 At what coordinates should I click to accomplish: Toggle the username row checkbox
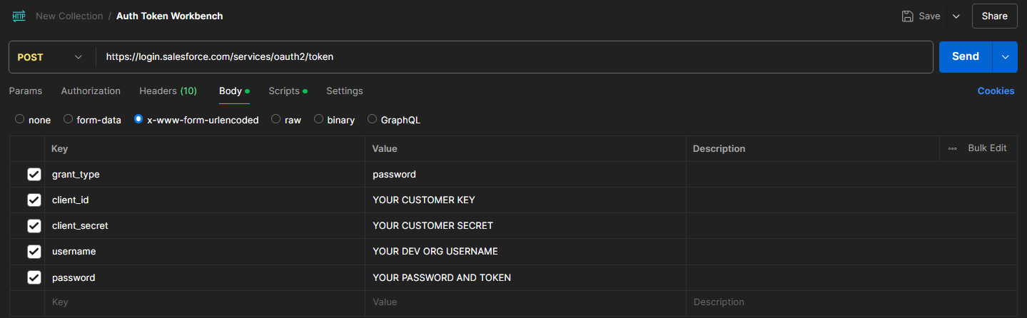(x=34, y=251)
